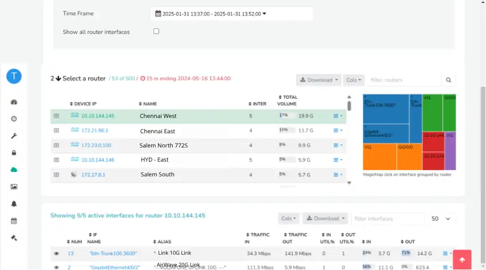
Task: Sort interfaces by TRAFFIC OUT column
Action: (x=295, y=238)
